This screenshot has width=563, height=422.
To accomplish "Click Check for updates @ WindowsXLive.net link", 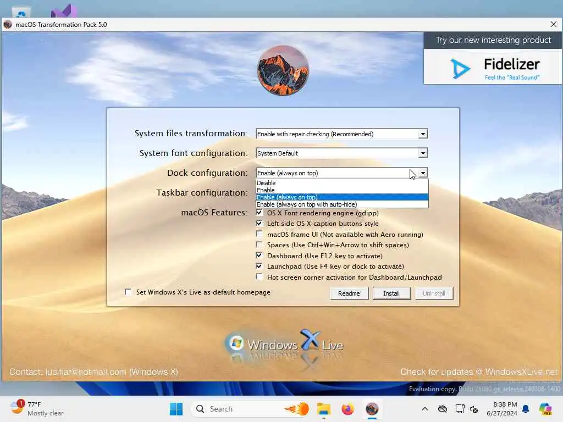I will click(479, 372).
